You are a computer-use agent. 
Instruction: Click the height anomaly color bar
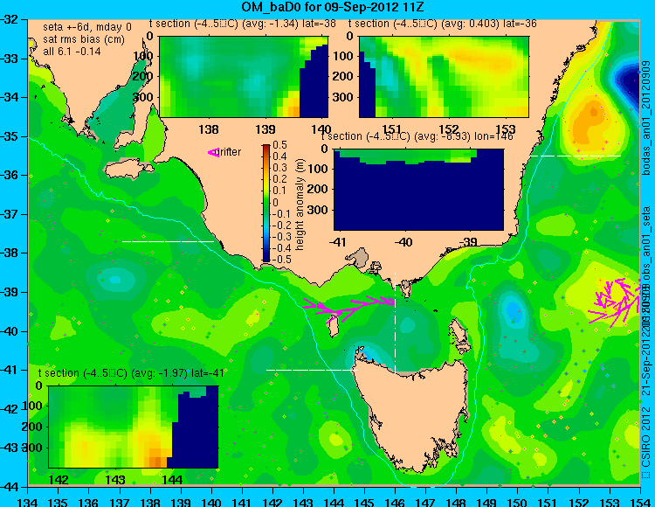pos(266,203)
